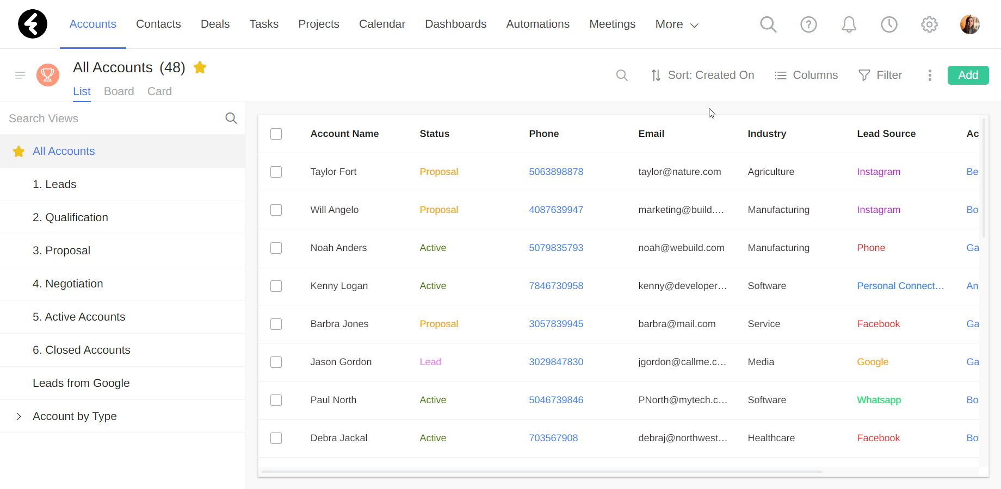
Task: Click the Accounts trophy module icon
Action: click(48, 75)
